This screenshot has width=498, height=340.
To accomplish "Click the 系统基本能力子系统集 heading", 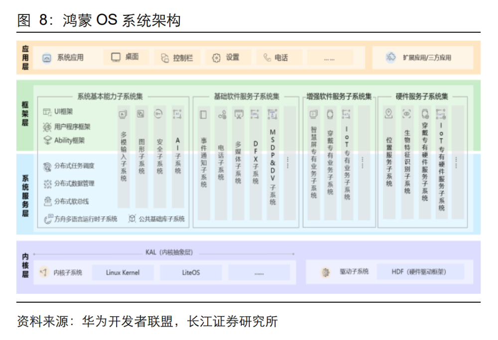I will pyautogui.click(x=110, y=96).
